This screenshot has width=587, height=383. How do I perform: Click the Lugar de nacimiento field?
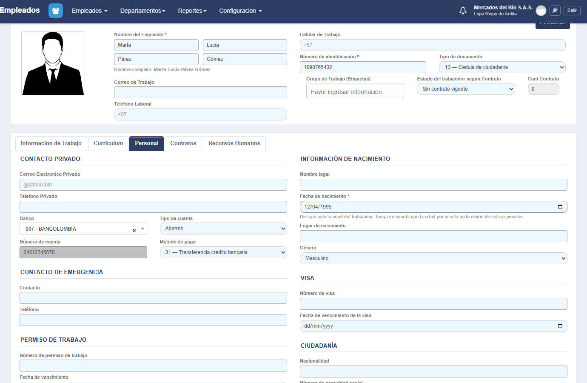click(x=433, y=236)
